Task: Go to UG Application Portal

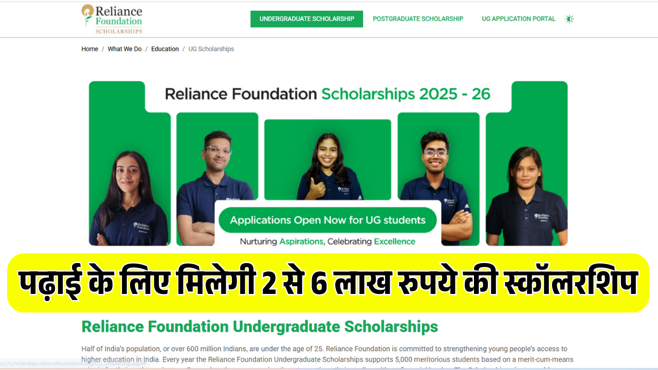Action: 519,19
